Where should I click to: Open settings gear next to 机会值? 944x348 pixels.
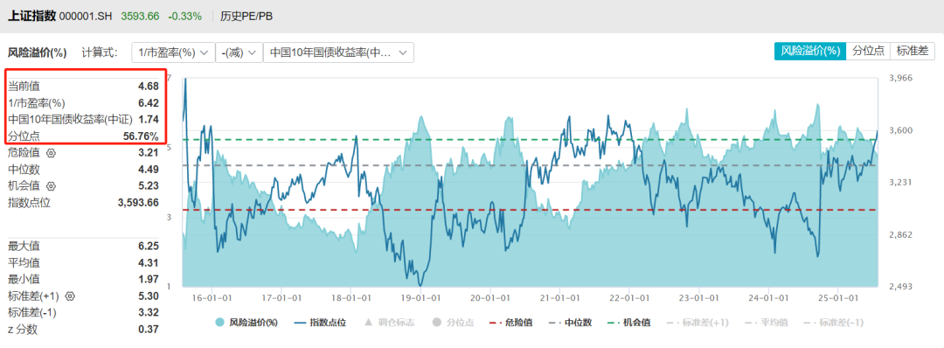(x=51, y=186)
